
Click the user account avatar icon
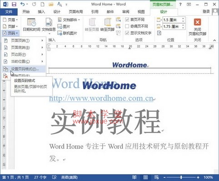pos(215,12)
